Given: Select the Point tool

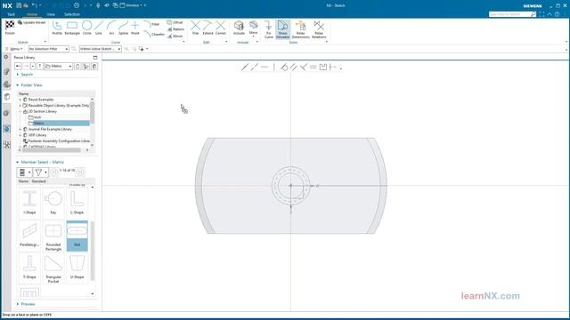Looking at the screenshot, I should [x=134, y=28].
